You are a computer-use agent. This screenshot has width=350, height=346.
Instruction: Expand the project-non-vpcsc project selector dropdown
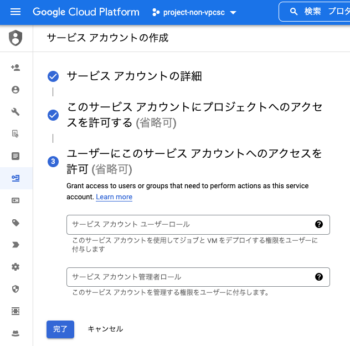[194, 12]
